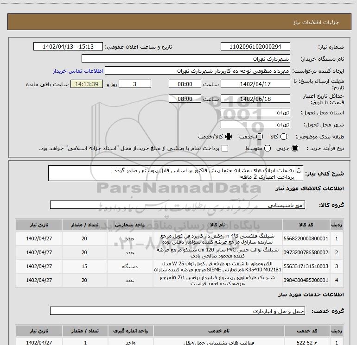This screenshot has width=357, height=345.
Task: Click unit دستگاه in row 3
Action: [130, 266]
